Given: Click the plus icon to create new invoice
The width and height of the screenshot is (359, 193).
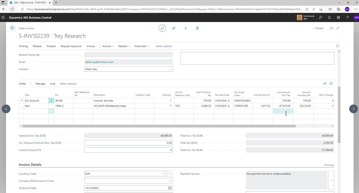Looking at the screenshot, I should coord(186,28).
